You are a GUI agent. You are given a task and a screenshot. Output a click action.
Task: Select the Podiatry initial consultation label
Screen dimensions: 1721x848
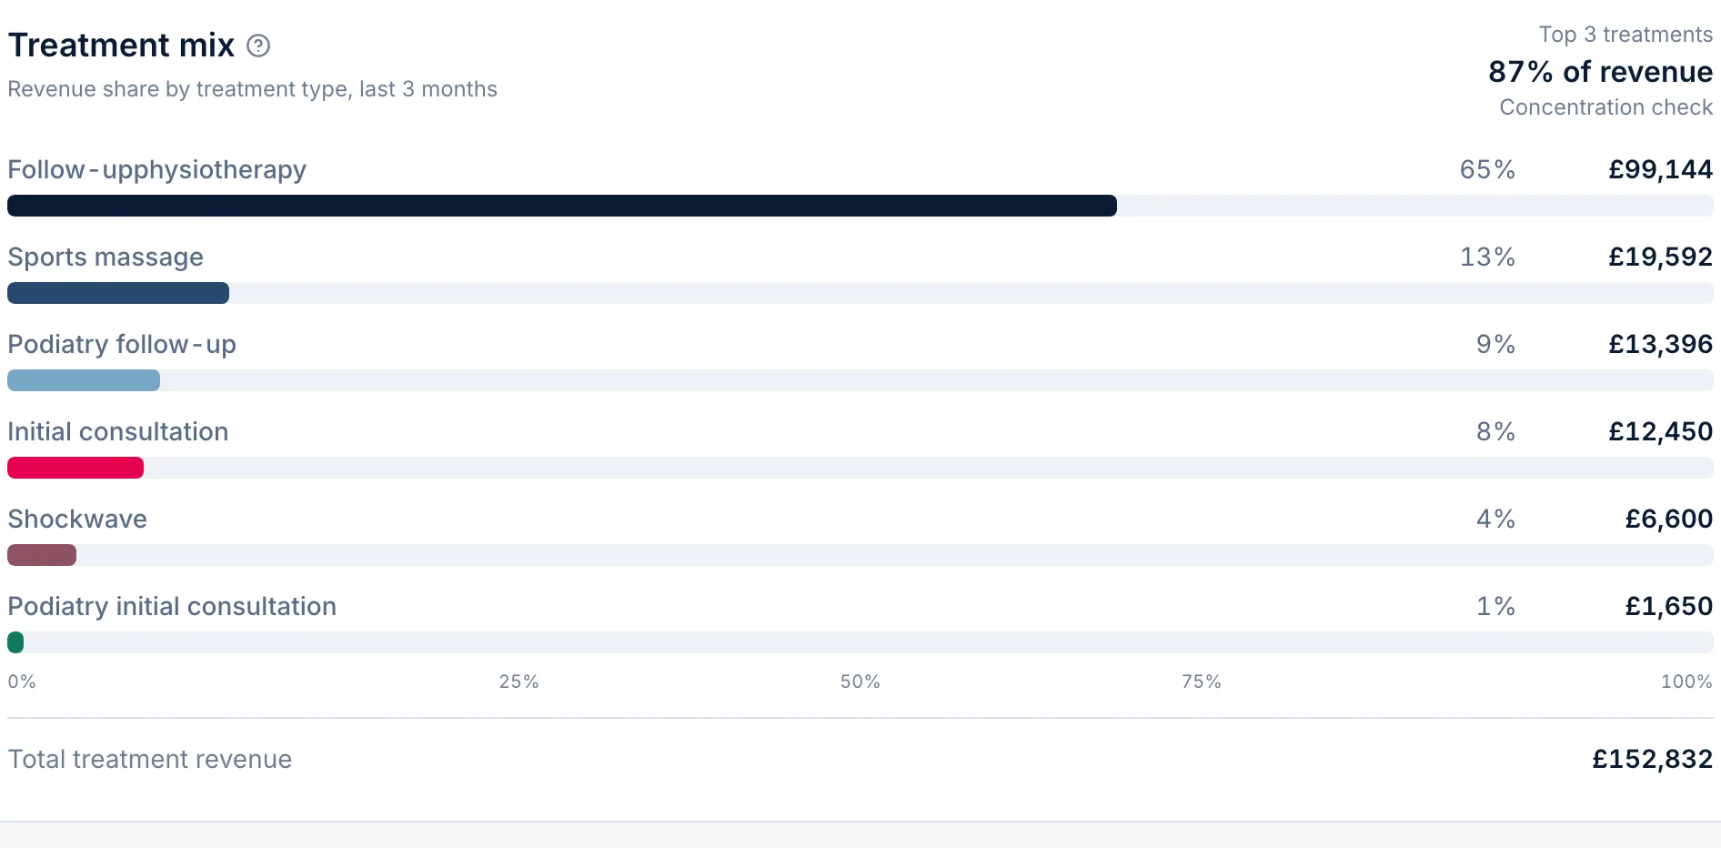coord(172,607)
